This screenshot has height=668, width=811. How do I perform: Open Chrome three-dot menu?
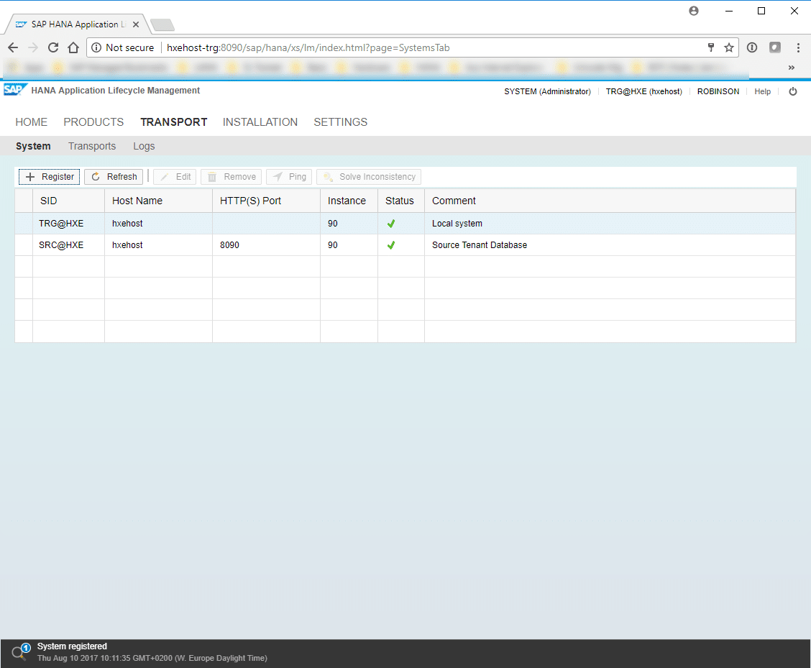(798, 48)
